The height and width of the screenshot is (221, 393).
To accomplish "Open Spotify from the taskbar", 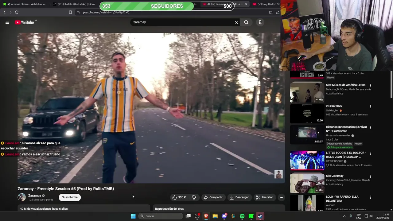I will [x=242, y=216].
